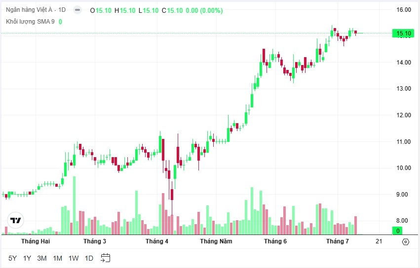
Task: Toggle the indicator legend collapse button
Action: pos(77,10)
